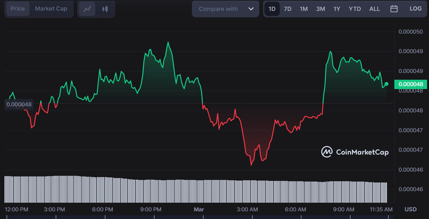429x219 pixels.
Task: Click the green current price dot
Action: pyautogui.click(x=386, y=84)
